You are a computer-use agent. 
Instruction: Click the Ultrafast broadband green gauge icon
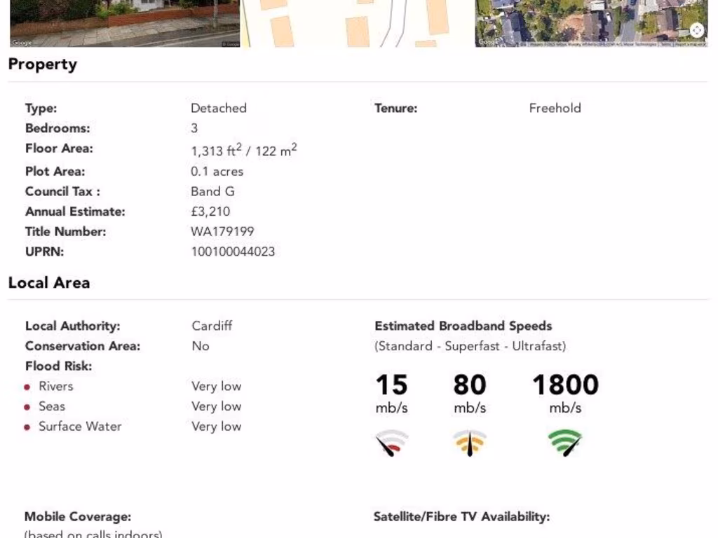(x=565, y=443)
